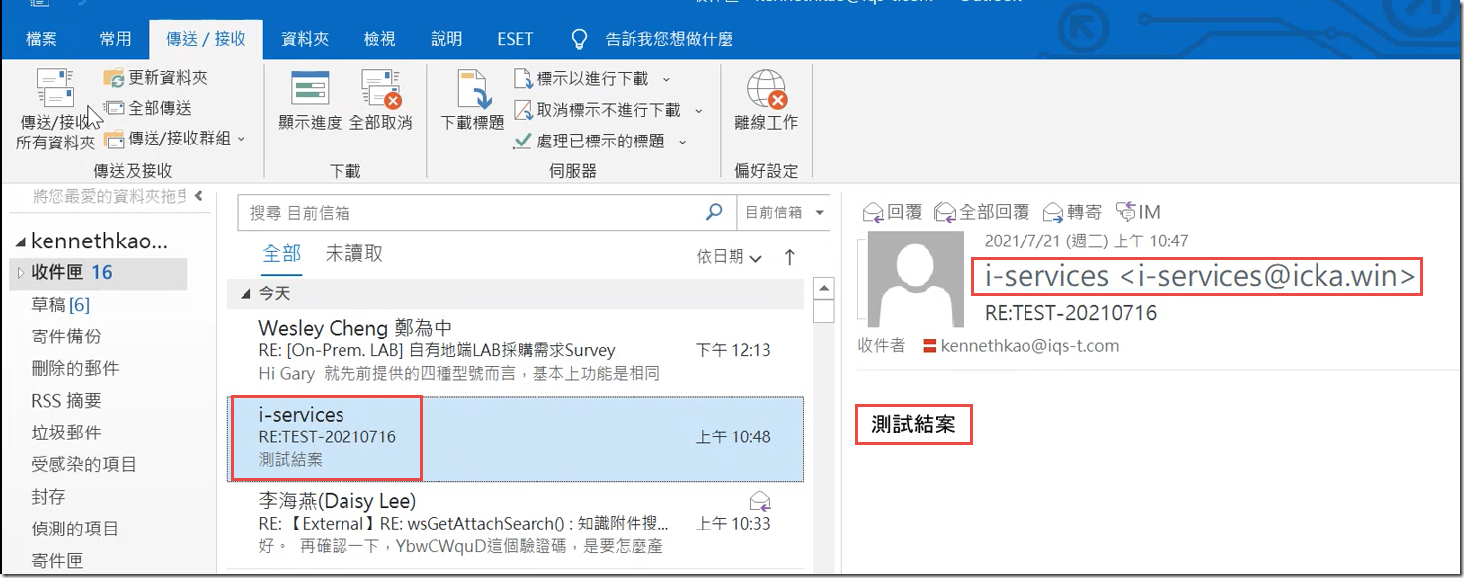Viewport: 1464px width, 578px height.
Task: Click the 全部傳送 send all icon
Action: tap(114, 108)
